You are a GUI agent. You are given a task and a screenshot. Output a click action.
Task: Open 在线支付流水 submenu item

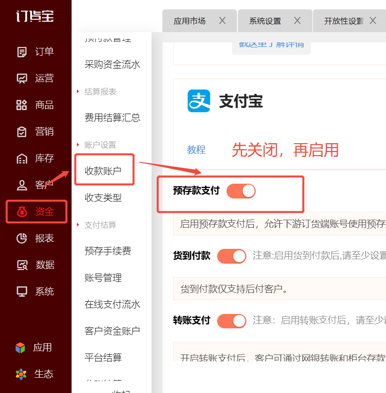112,304
